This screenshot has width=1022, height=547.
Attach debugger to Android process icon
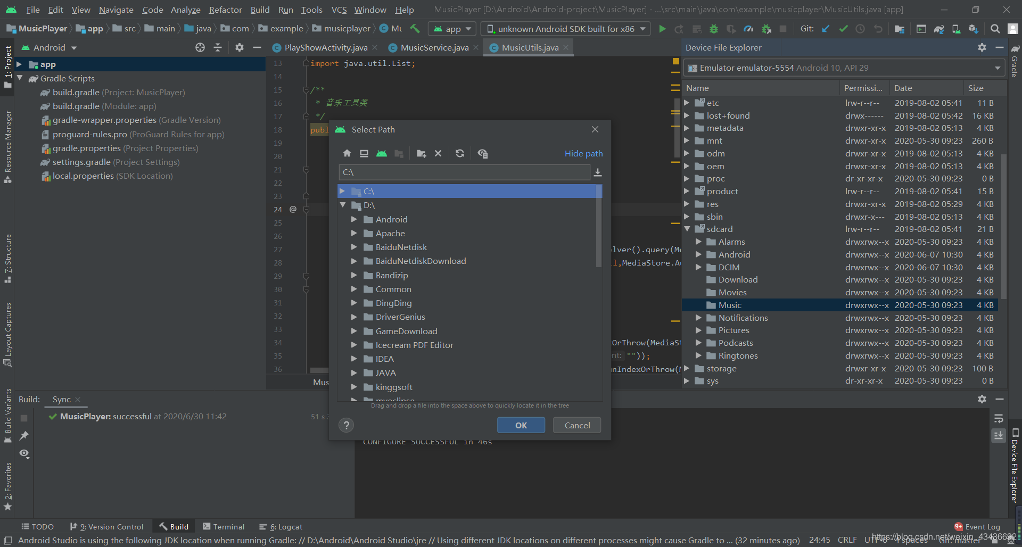coord(766,29)
